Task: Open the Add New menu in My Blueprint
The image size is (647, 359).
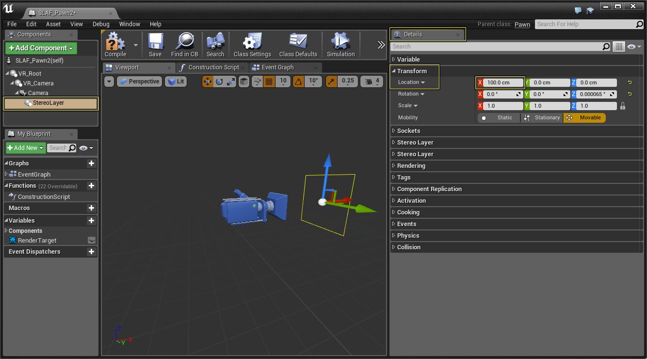Action: (23, 147)
